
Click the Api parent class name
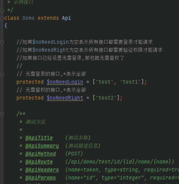tap(67, 18)
